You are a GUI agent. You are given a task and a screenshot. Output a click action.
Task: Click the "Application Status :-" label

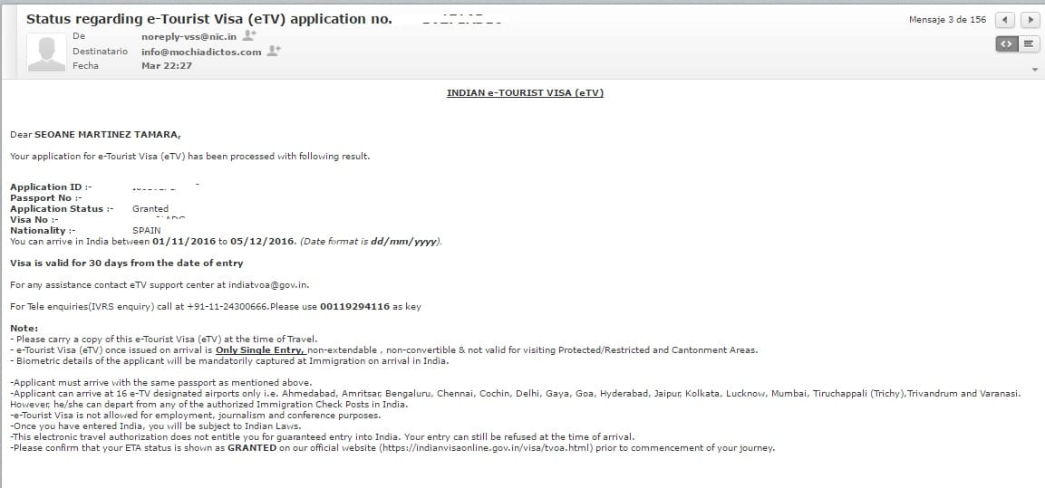point(62,208)
